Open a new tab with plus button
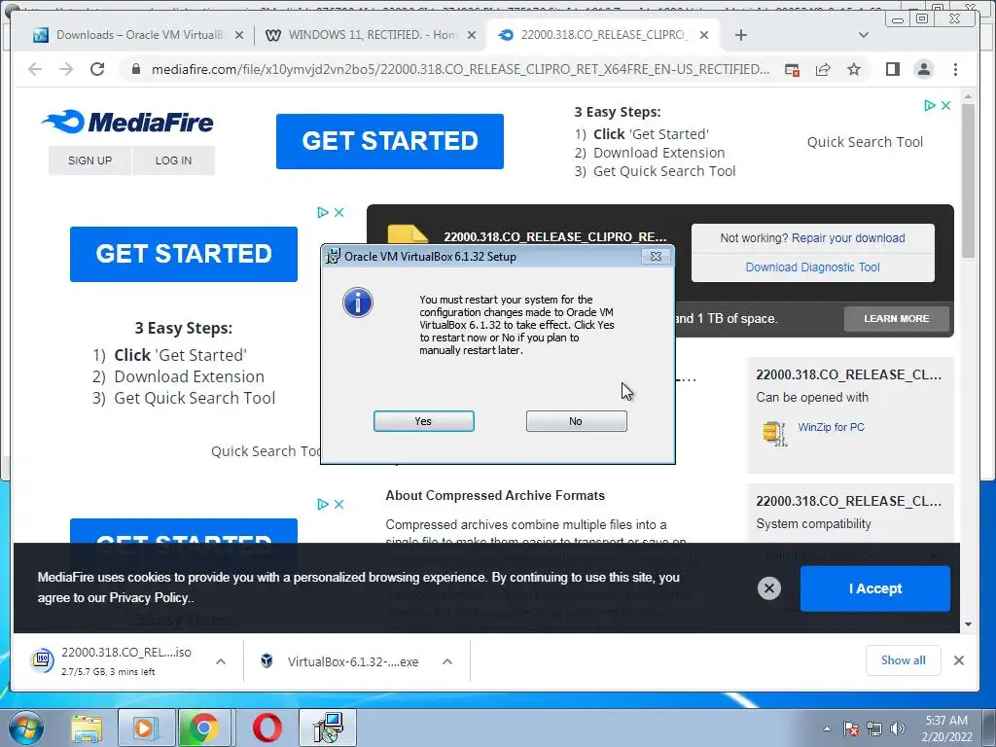 pos(740,36)
